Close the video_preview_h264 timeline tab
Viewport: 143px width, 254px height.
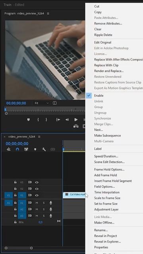point(4,137)
